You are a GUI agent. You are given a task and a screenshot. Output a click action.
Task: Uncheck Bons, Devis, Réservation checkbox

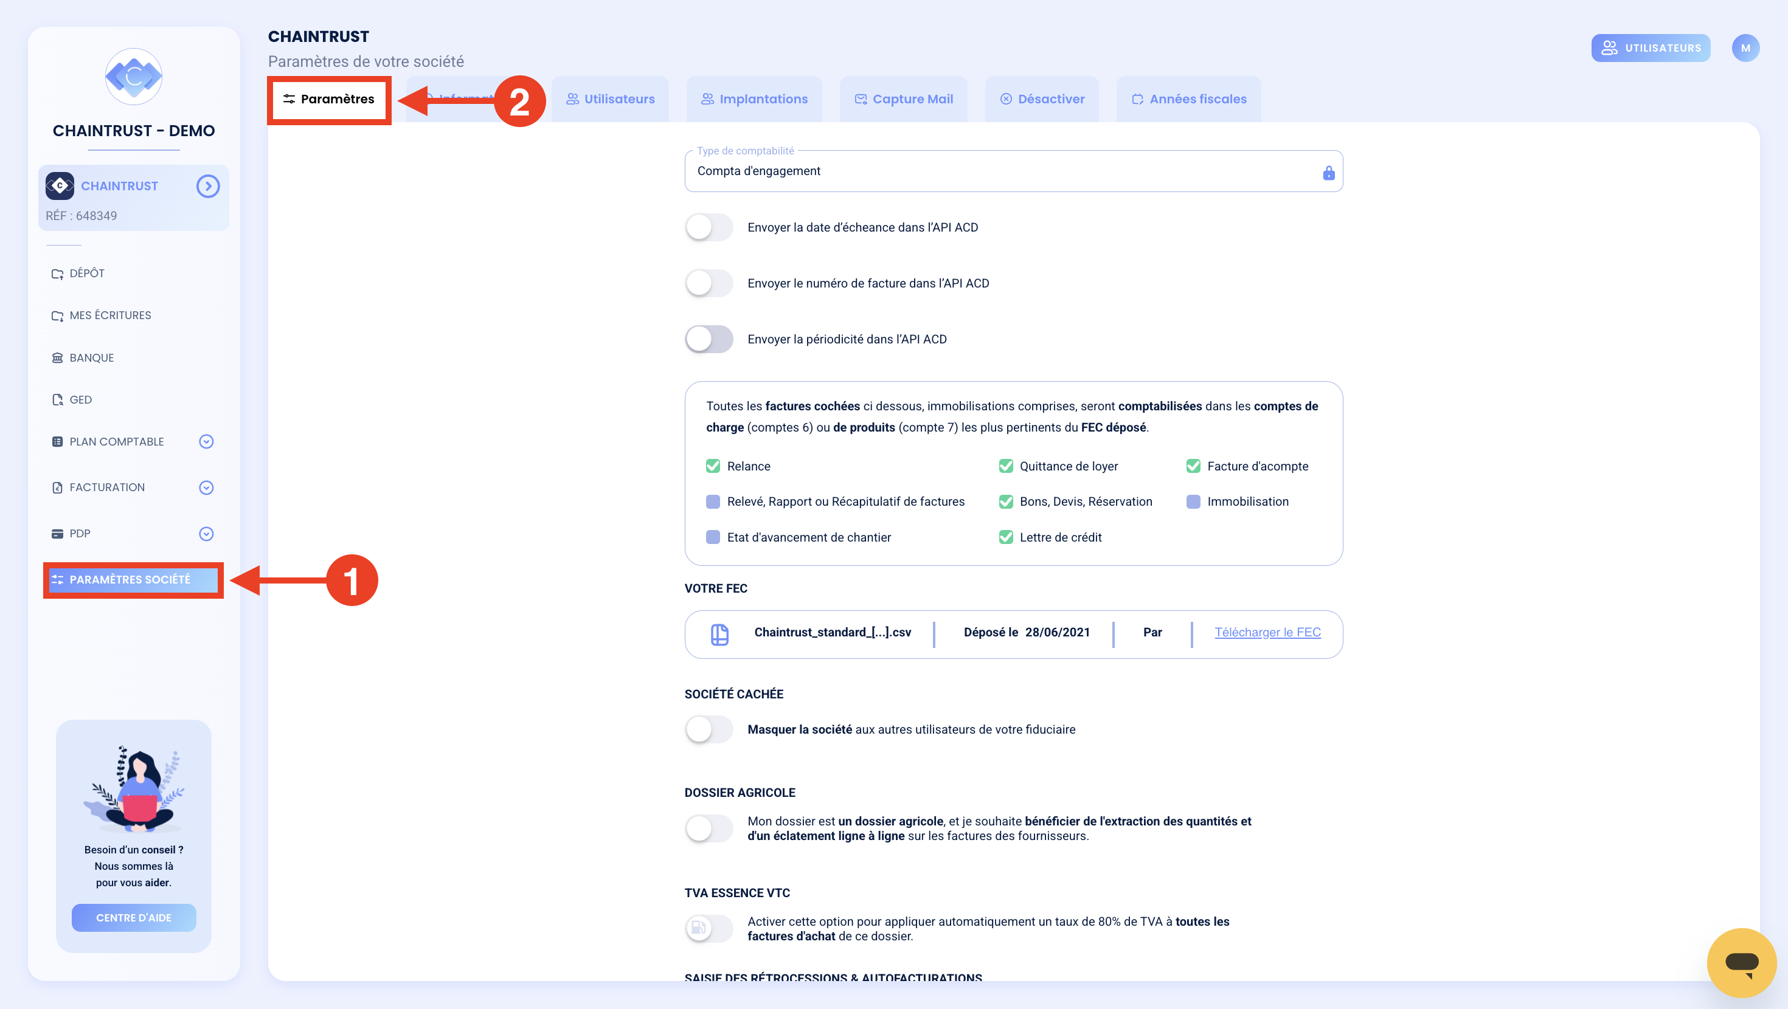pos(1006,501)
